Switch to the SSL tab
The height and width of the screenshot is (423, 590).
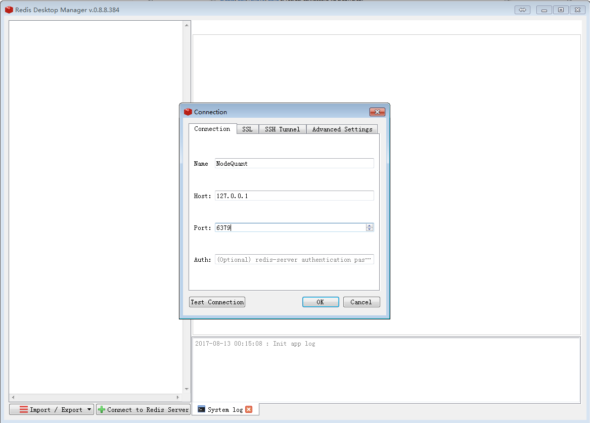click(x=247, y=129)
